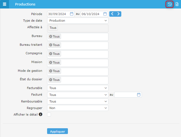
Task: Click the history clock icon
Action: (169, 4)
